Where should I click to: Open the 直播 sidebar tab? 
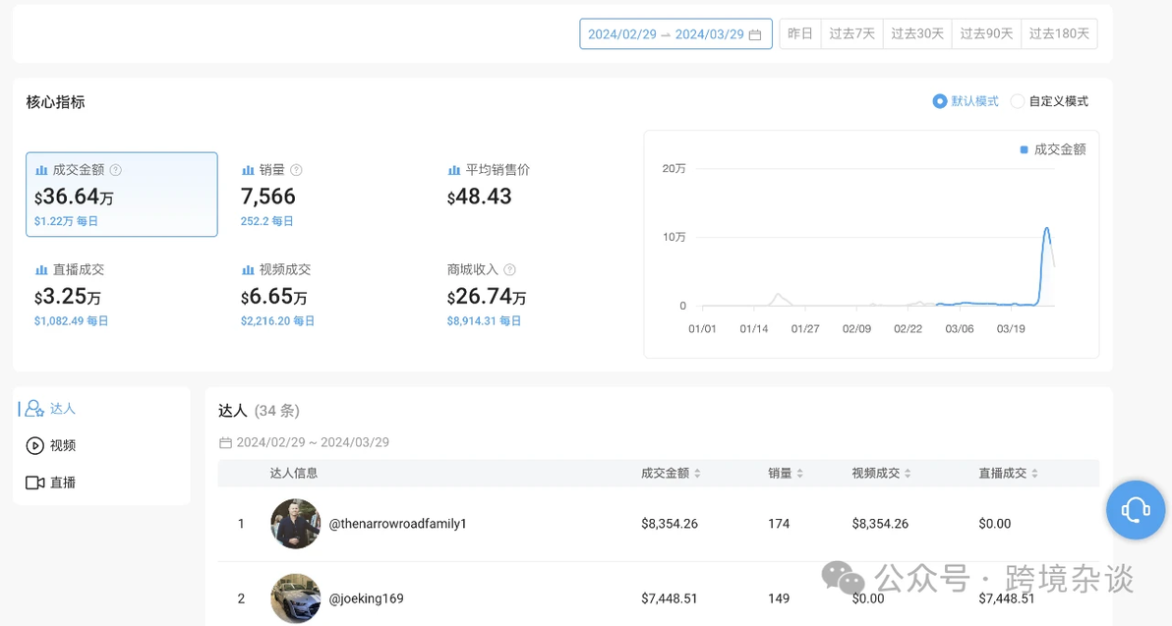point(101,483)
